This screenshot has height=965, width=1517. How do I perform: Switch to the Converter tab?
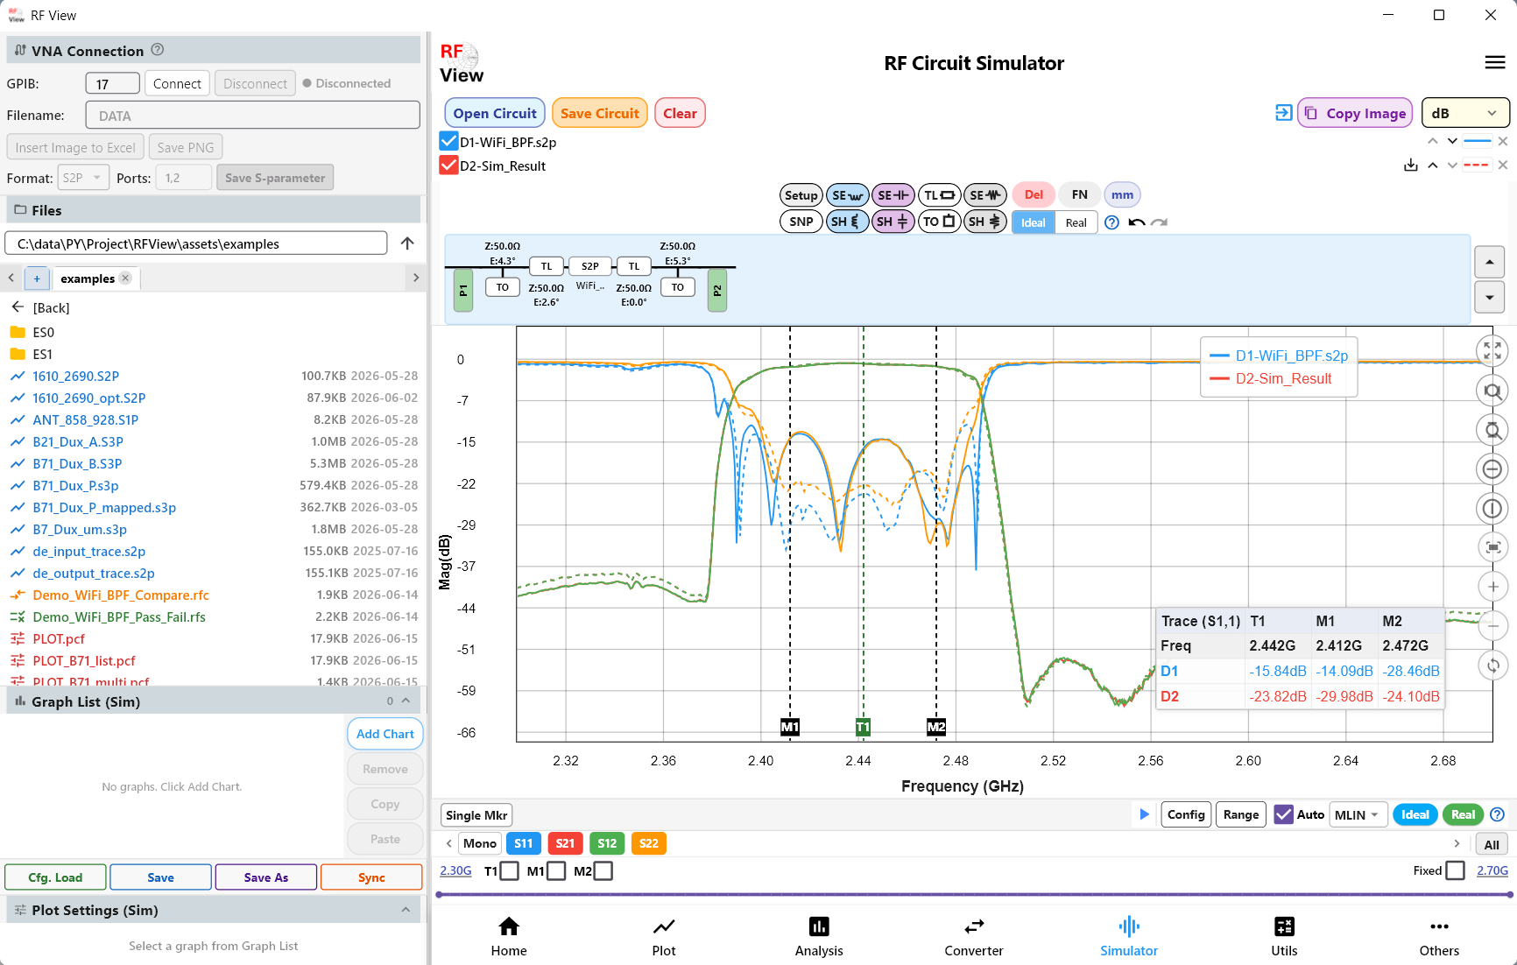click(x=974, y=937)
